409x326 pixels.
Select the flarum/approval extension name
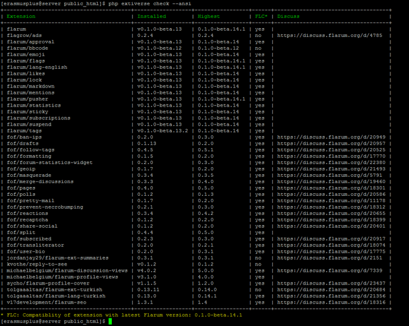click(x=31, y=42)
